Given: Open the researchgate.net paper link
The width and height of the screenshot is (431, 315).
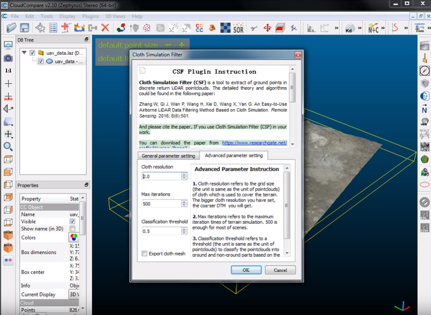Looking at the screenshot, I should [x=255, y=143].
